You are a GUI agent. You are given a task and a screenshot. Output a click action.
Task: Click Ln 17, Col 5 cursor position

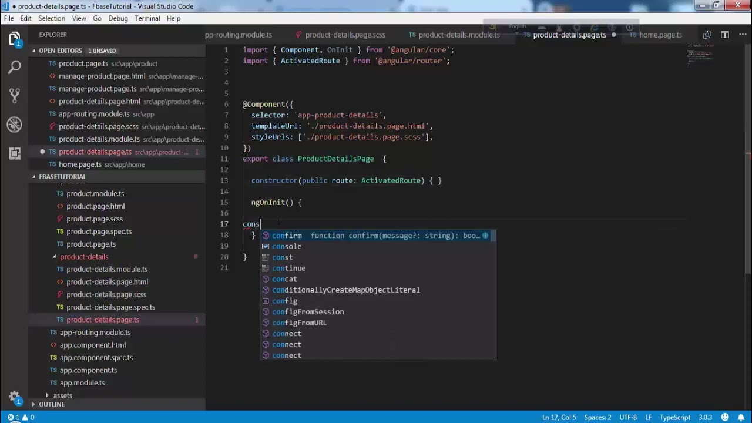click(559, 417)
